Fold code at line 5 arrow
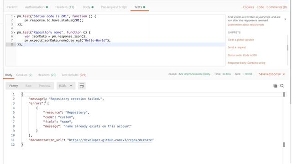Image resolution: width=292 pixels, height=164 pixels. (15, 32)
